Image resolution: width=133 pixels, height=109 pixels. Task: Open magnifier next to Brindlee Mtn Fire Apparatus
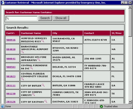(x=39, y=60)
